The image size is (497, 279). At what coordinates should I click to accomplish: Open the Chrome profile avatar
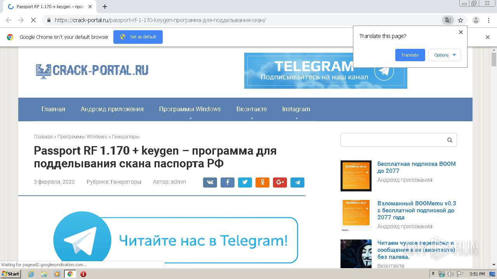tap(476, 20)
